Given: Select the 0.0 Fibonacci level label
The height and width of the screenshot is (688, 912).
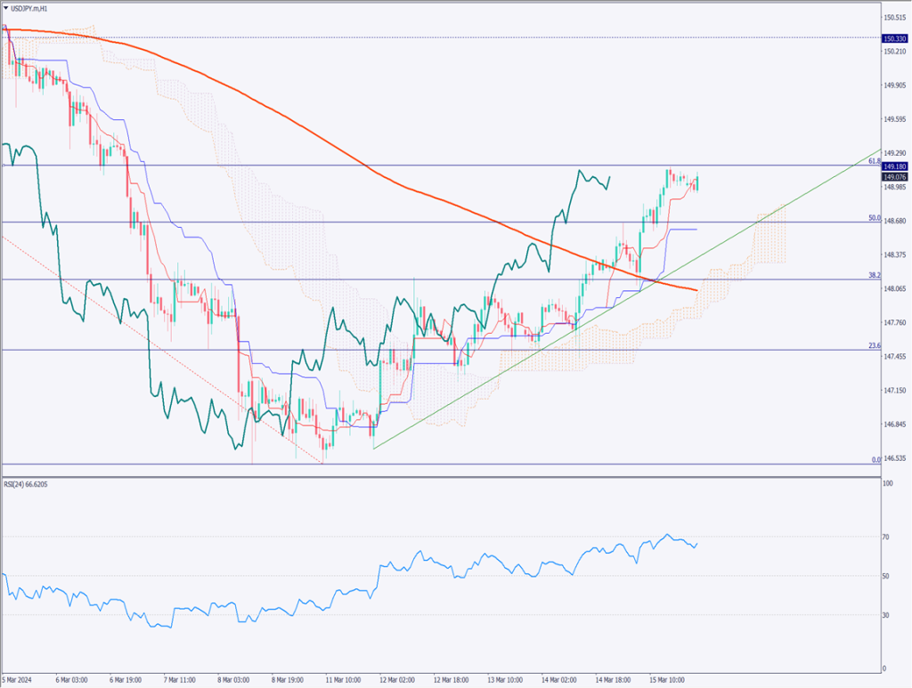Looking at the screenshot, I should (x=875, y=459).
